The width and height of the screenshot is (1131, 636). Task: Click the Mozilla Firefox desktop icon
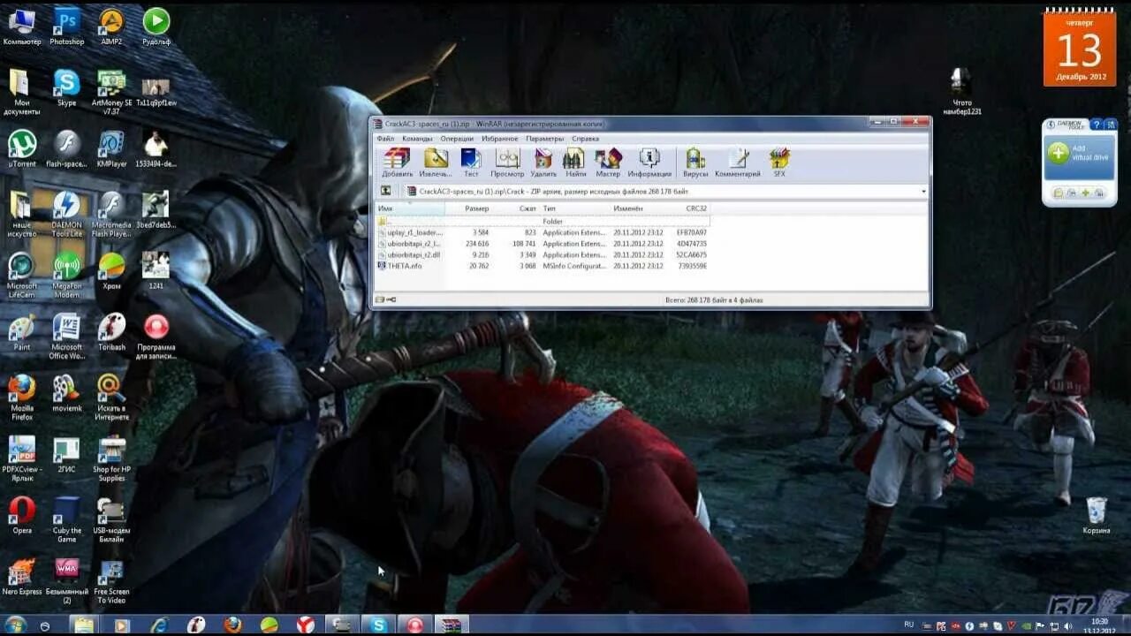tap(22, 397)
